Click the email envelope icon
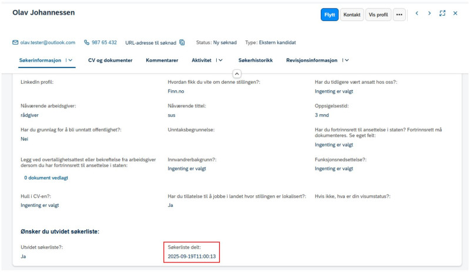470x272 pixels. click(x=15, y=42)
